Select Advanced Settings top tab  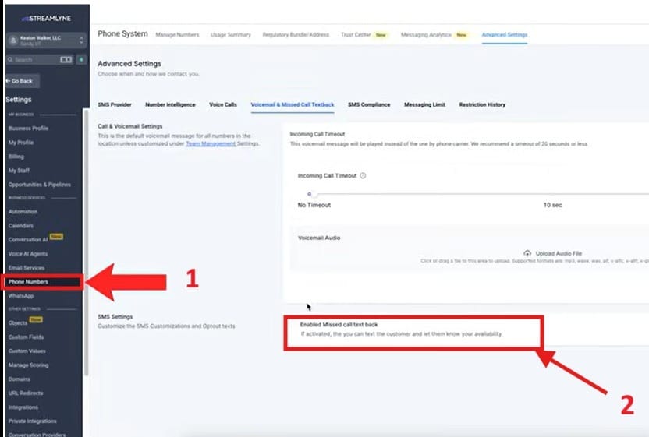[505, 35]
